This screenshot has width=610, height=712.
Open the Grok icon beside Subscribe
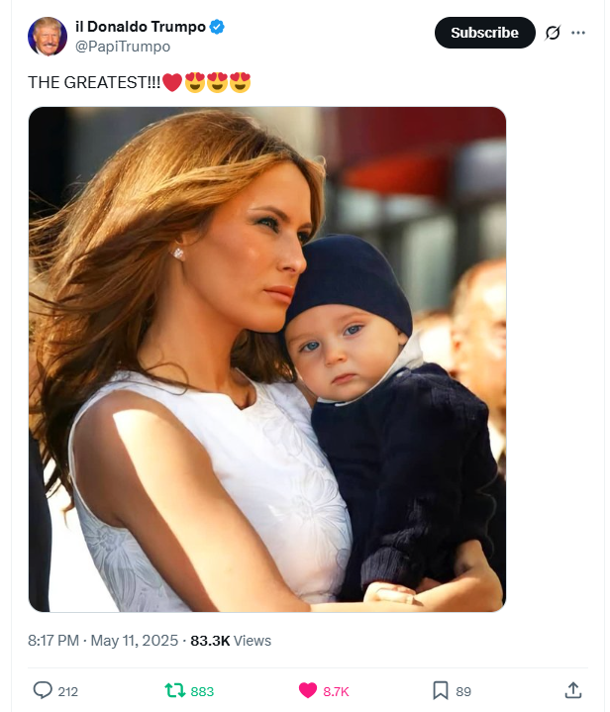pyautogui.click(x=554, y=33)
